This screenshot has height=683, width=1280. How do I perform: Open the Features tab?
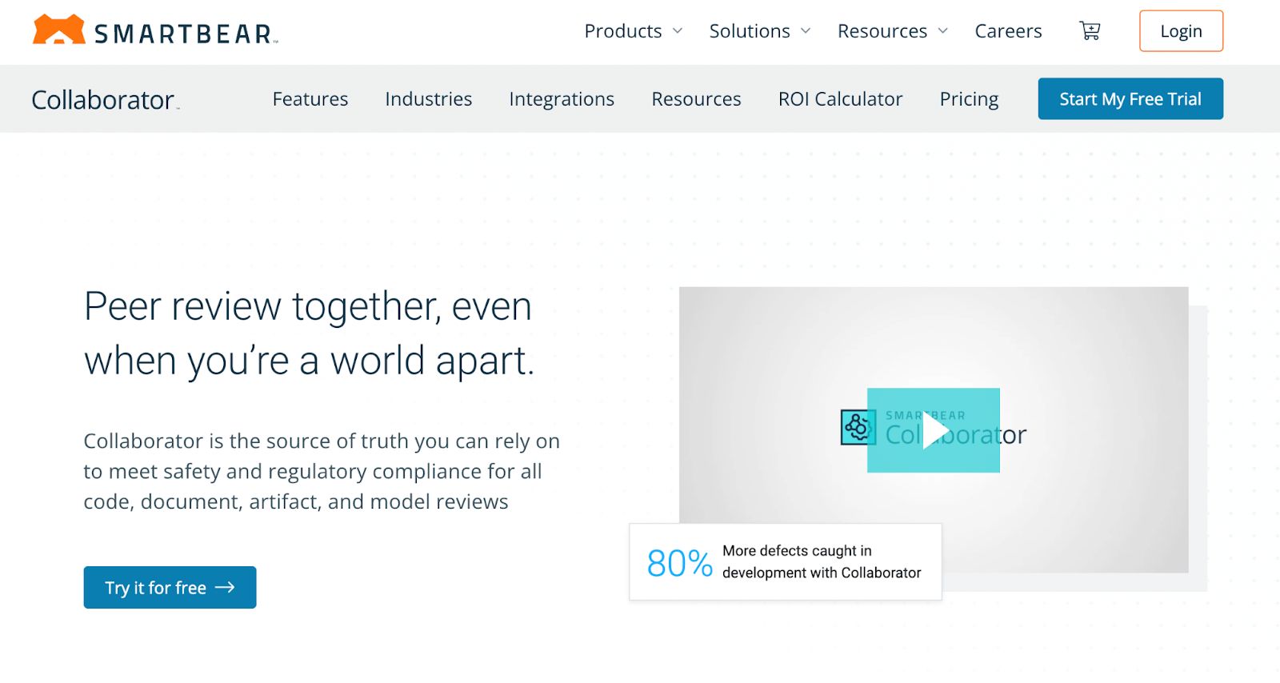[x=310, y=99]
